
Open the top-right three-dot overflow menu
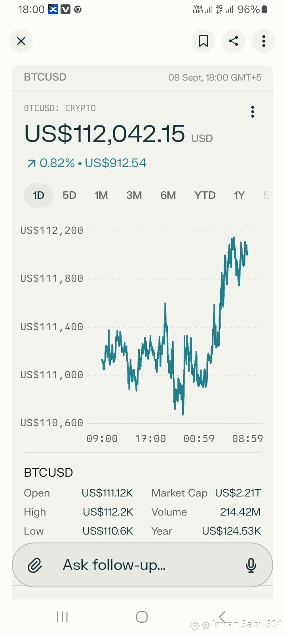point(264,41)
